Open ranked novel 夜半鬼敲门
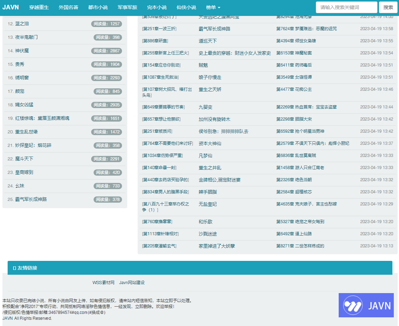399x326 pixels. coord(26,37)
